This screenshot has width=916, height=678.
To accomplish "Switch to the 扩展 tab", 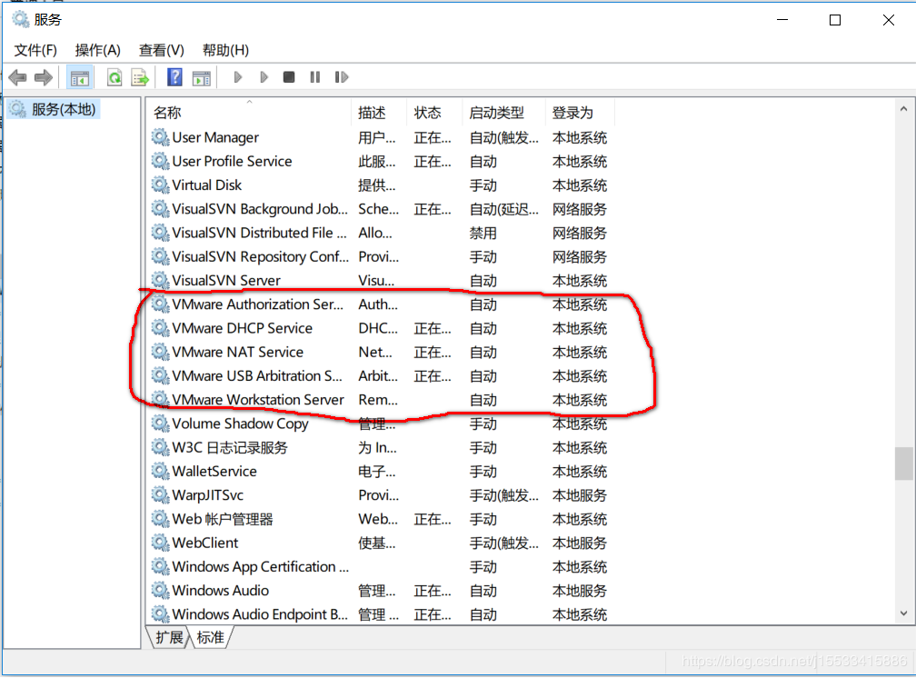I will coord(168,638).
